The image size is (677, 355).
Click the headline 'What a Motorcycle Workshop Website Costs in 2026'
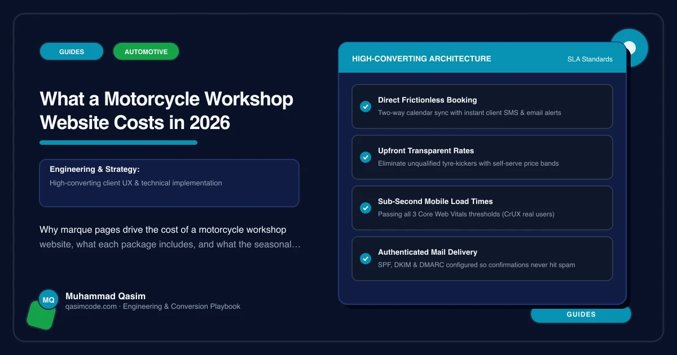[x=166, y=110]
